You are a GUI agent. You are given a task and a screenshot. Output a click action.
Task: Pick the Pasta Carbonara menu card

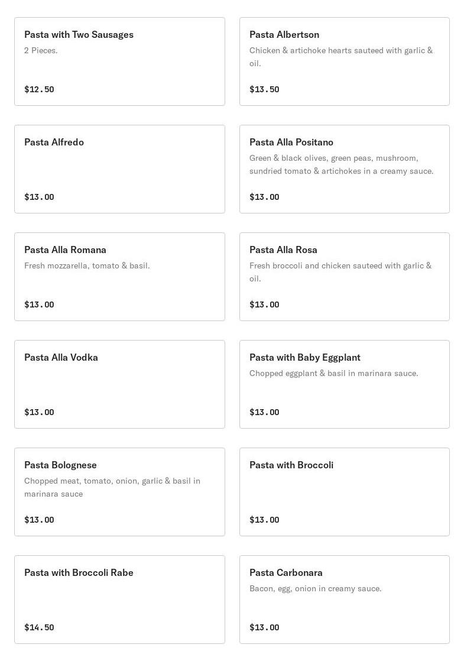coord(344,600)
